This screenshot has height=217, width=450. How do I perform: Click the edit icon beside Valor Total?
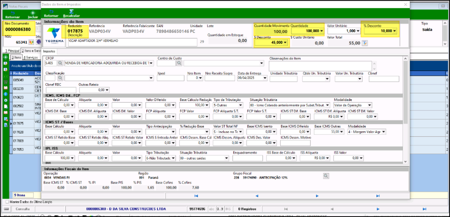click(365, 43)
